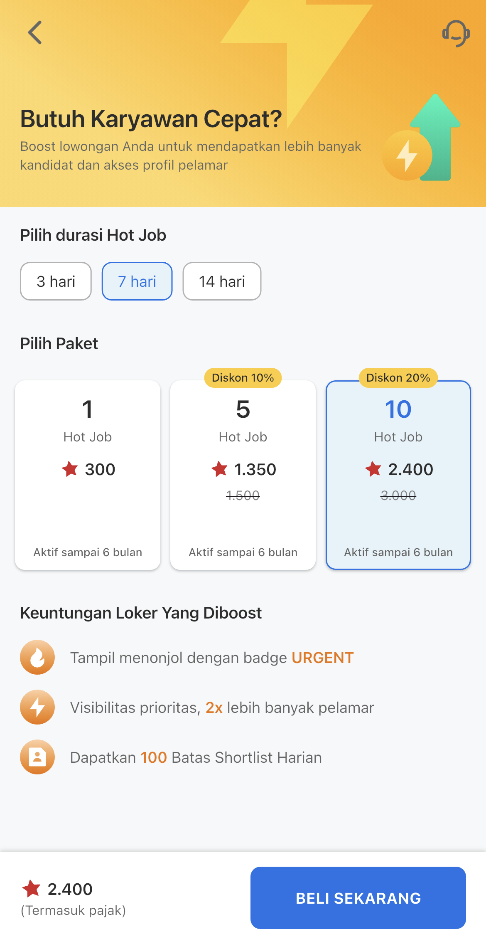Tap the Butuh Karyawan Cepat heading
The height and width of the screenshot is (944, 486).
[x=151, y=119]
